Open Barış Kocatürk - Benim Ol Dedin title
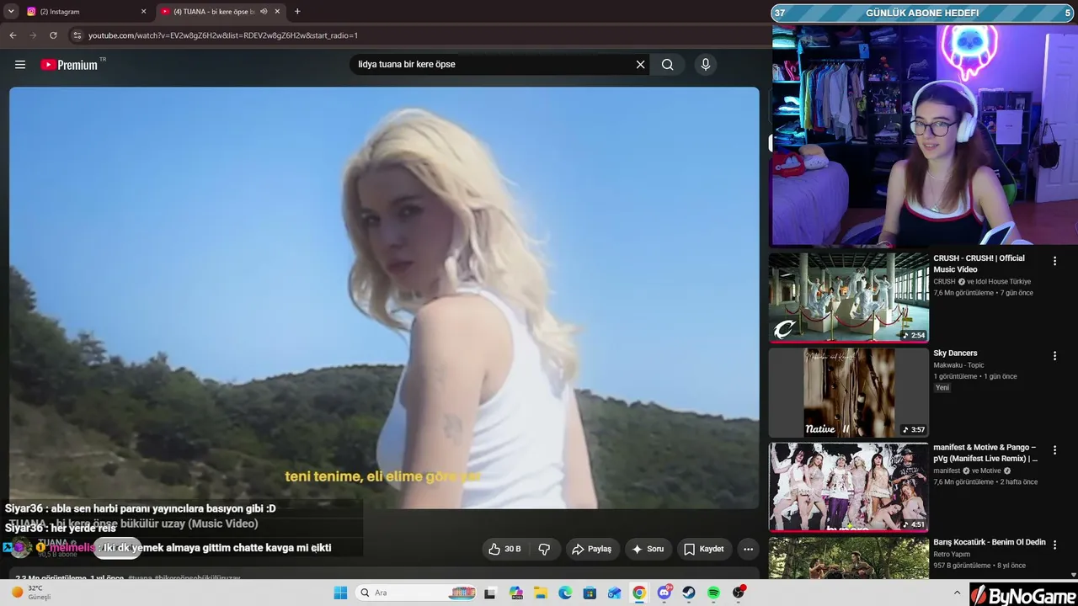 tap(990, 543)
